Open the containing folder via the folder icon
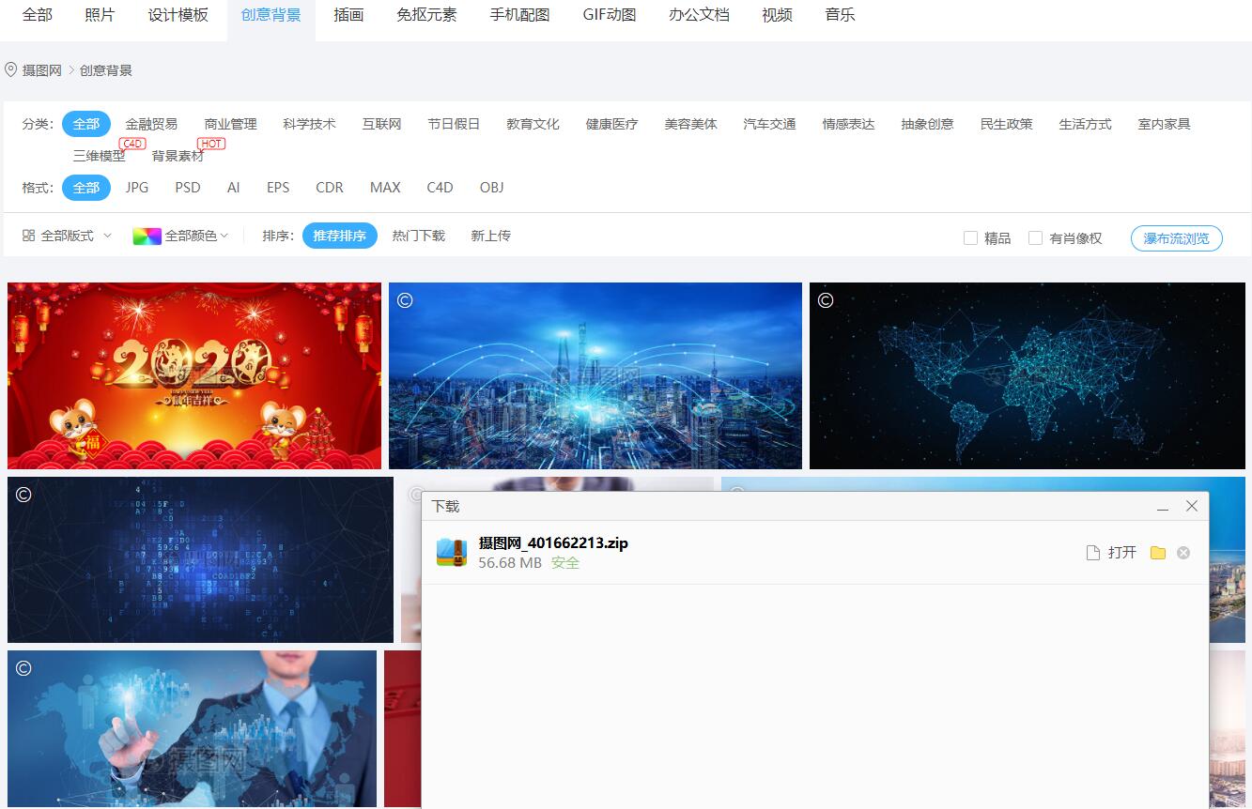The image size is (1252, 809). tap(1158, 553)
